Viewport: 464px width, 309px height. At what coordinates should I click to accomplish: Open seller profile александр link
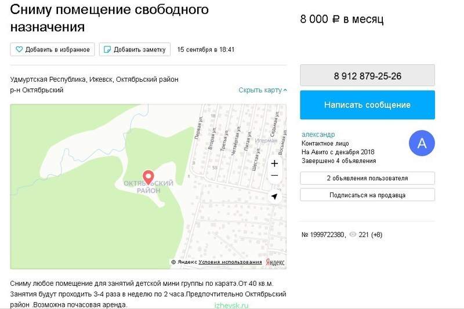click(318, 134)
